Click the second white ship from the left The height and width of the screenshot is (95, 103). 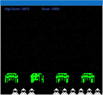[23, 91]
